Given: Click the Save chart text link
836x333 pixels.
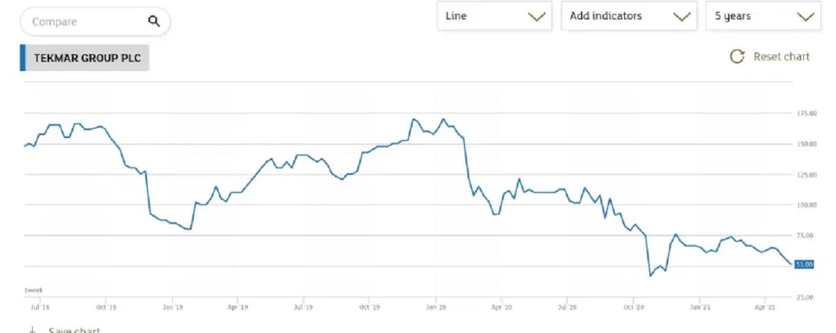Looking at the screenshot, I should point(75,330).
